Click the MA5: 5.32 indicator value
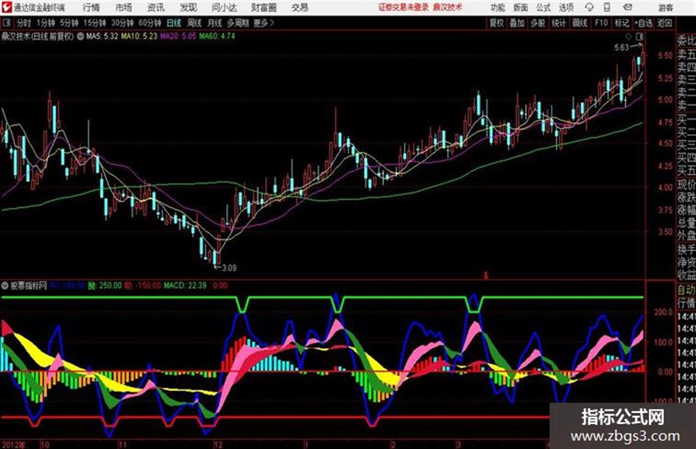The width and height of the screenshot is (696, 449). tap(102, 36)
